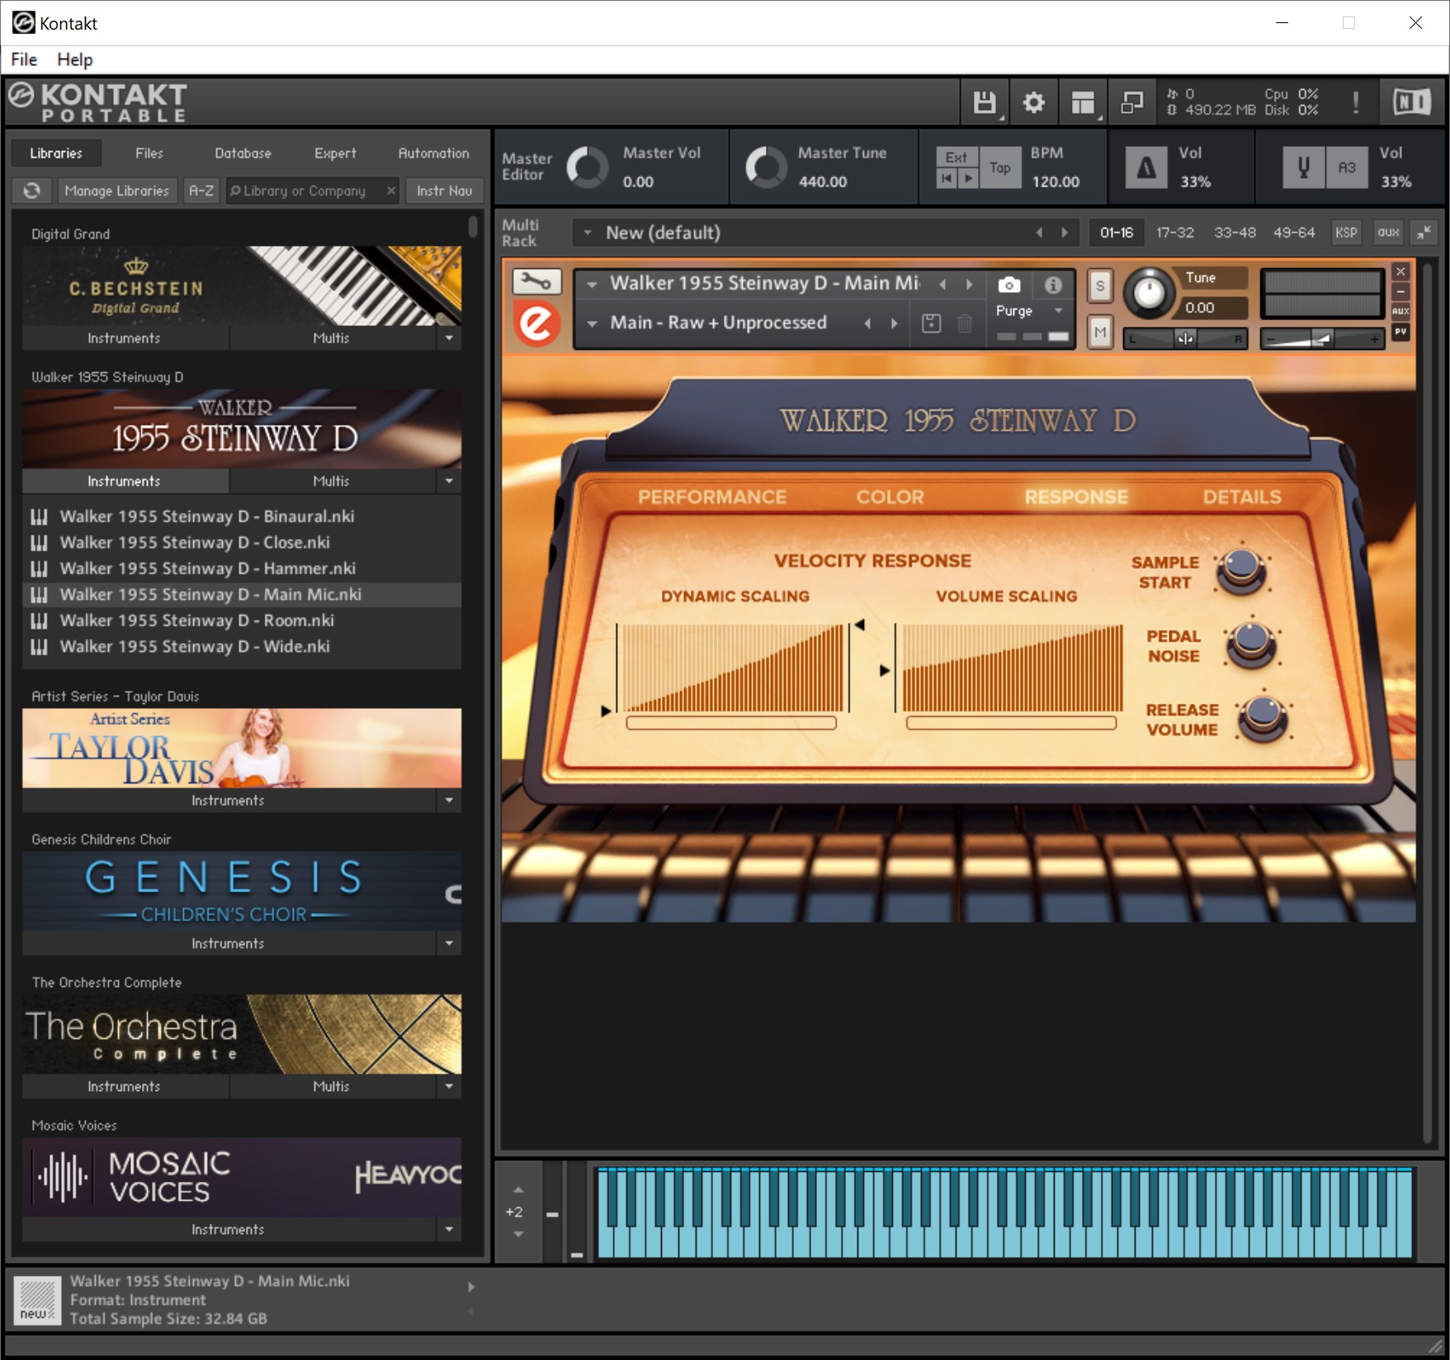Click the camera snapshot icon
Image resolution: width=1450 pixels, height=1360 pixels.
[1008, 286]
